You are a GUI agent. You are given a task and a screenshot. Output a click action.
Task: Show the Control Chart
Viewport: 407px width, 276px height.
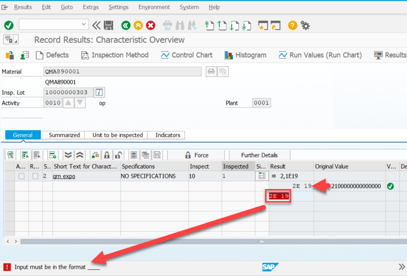tap(187, 55)
